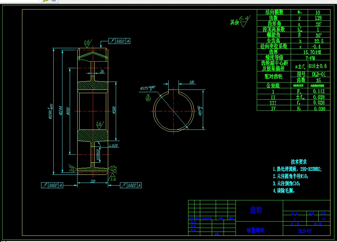Click the 图号 cell in table
The width and height of the screenshot is (337, 242).
pyautogui.click(x=301, y=74)
